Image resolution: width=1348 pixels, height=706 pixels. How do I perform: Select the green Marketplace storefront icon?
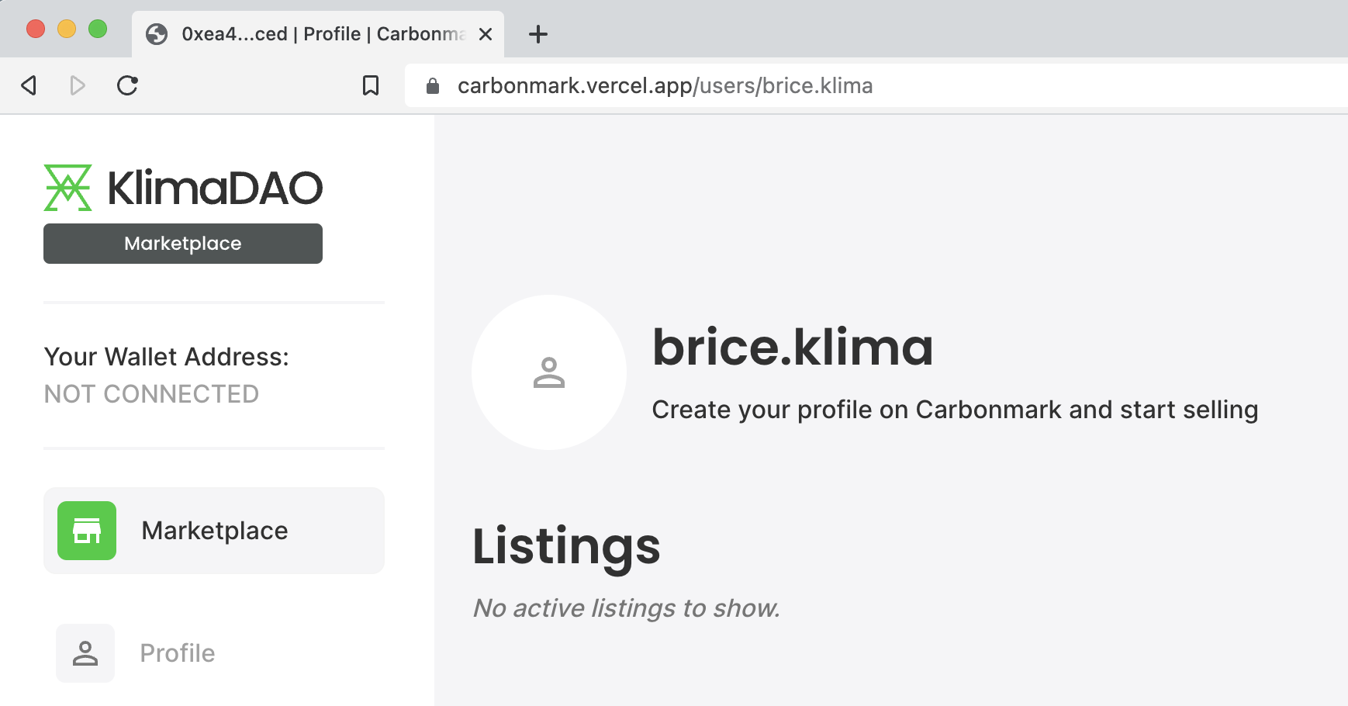pos(86,531)
